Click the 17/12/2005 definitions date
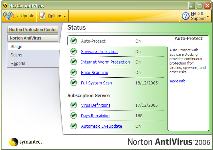 tap(147, 105)
